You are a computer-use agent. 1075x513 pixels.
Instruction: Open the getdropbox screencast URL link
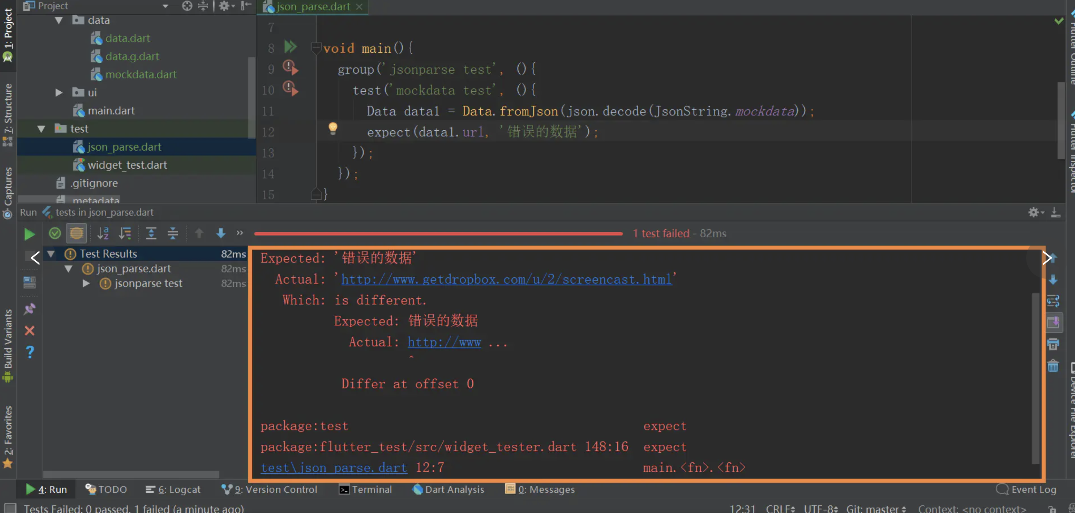506,279
